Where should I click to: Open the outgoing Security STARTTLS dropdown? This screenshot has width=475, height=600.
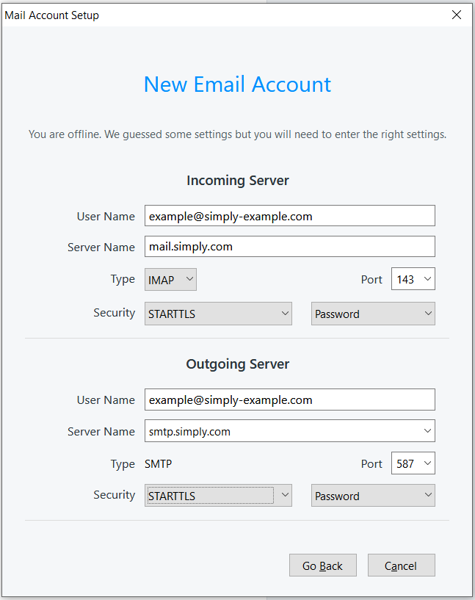[218, 496]
